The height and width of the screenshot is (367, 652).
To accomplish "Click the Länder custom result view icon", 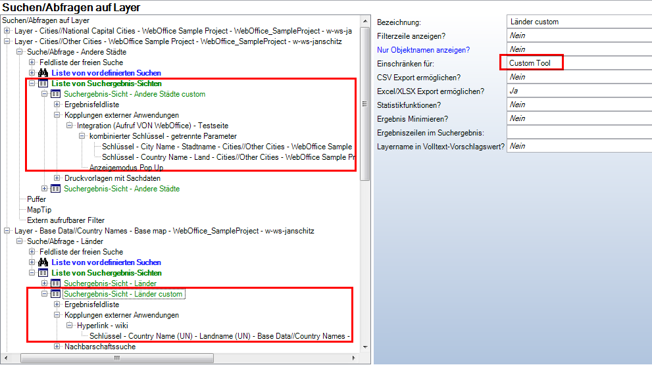I will pyautogui.click(x=56, y=294).
